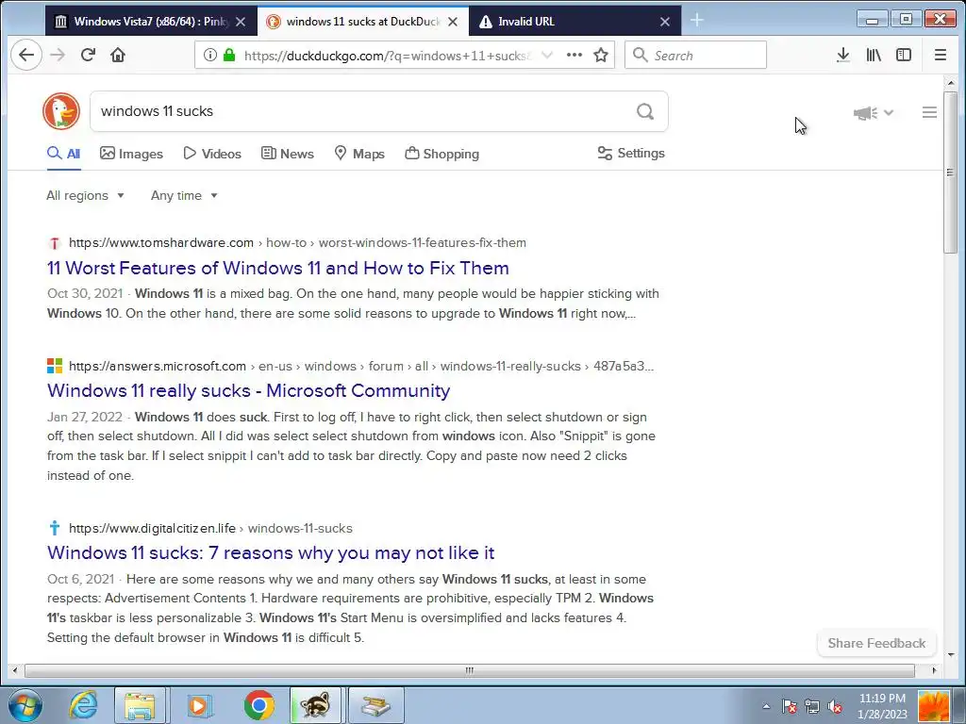Go to the browser Home page
The image size is (966, 724).
(x=118, y=55)
